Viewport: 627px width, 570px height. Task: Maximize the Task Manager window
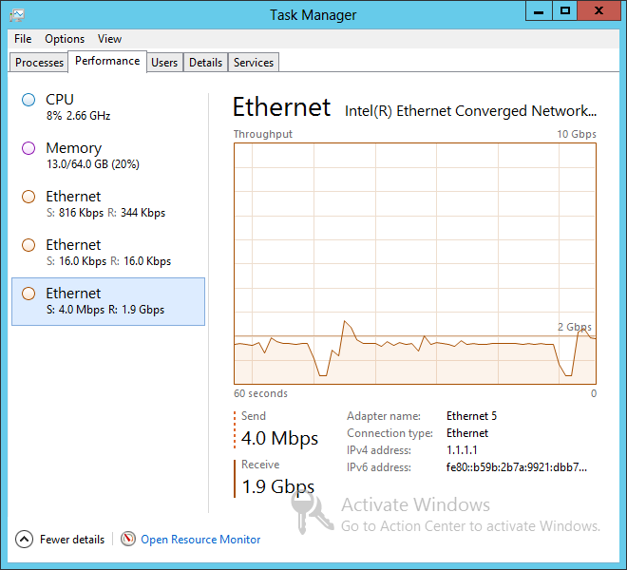[x=564, y=10]
